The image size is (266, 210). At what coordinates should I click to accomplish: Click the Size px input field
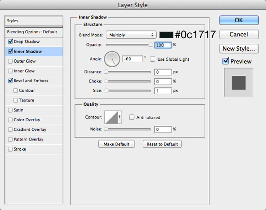(x=163, y=91)
